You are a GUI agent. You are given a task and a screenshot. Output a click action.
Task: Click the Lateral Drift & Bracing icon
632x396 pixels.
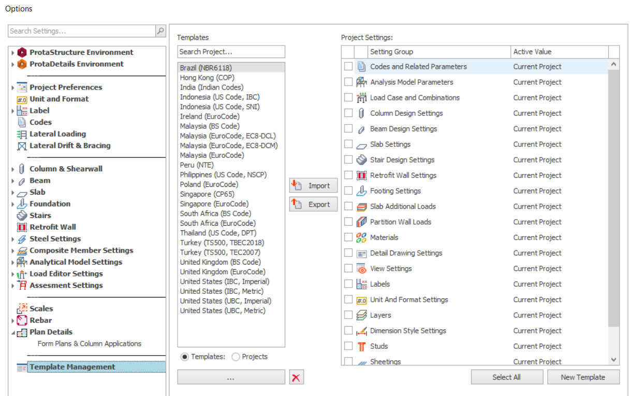pyautogui.click(x=22, y=146)
